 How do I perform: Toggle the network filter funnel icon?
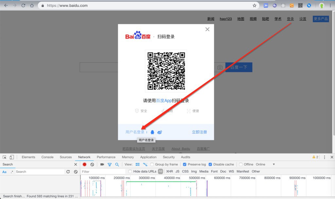110,164
